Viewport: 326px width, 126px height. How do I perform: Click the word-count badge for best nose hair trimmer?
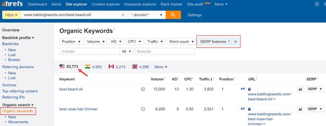pos(143,109)
